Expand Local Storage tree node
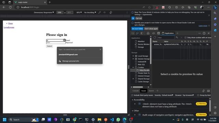 click(133, 56)
